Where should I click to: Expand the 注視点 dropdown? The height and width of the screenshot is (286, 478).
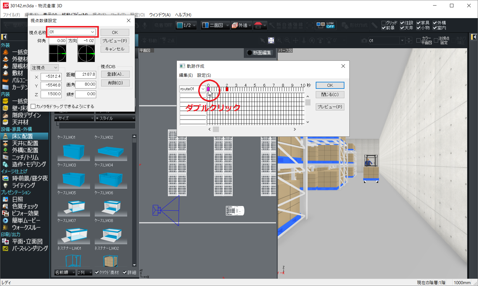pos(56,67)
